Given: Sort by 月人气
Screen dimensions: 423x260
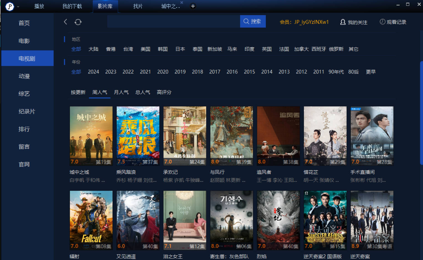Looking at the screenshot, I should coord(121,92).
